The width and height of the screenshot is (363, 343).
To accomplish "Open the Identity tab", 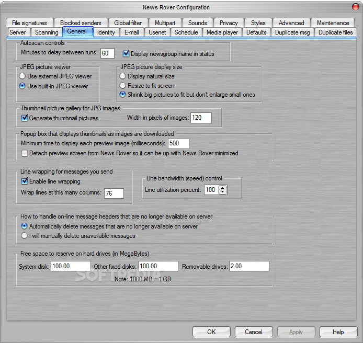I will click(106, 32).
